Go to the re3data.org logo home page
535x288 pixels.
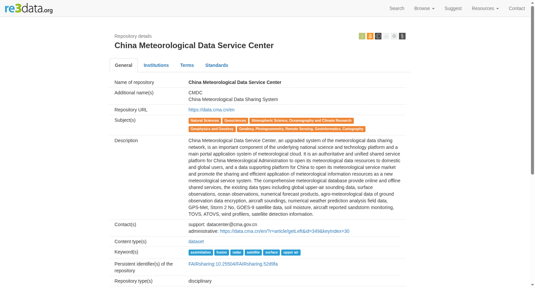tap(29, 8)
